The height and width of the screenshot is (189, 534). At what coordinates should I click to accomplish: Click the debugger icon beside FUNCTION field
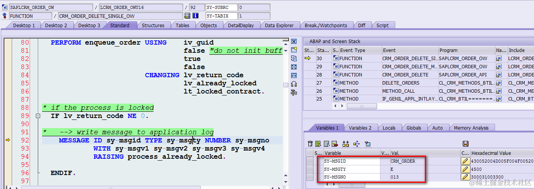5,16
